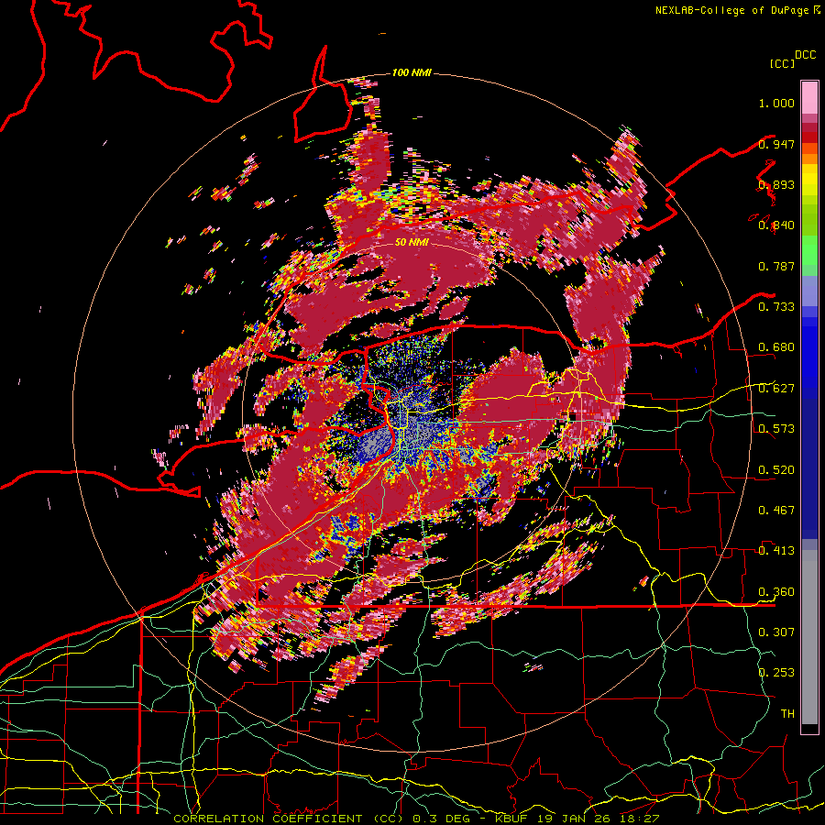Click the 0.413 scale value
Screen dimensions: 825x825
click(x=776, y=551)
